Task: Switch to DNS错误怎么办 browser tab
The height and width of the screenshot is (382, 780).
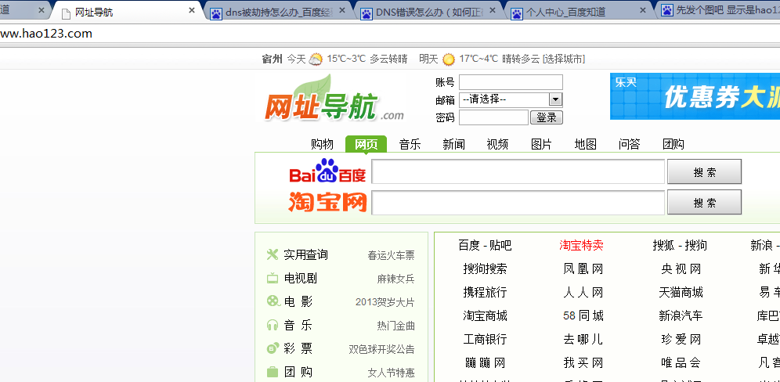Action: click(428, 13)
